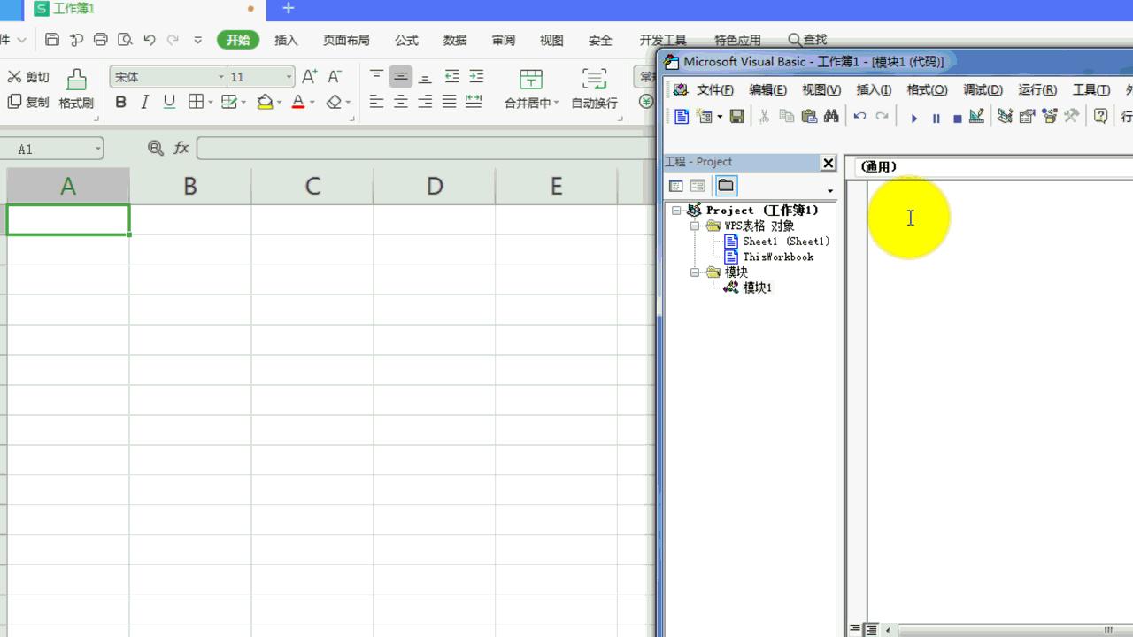Open the font color dropdown arrow
This screenshot has height=637, width=1133.
[312, 103]
